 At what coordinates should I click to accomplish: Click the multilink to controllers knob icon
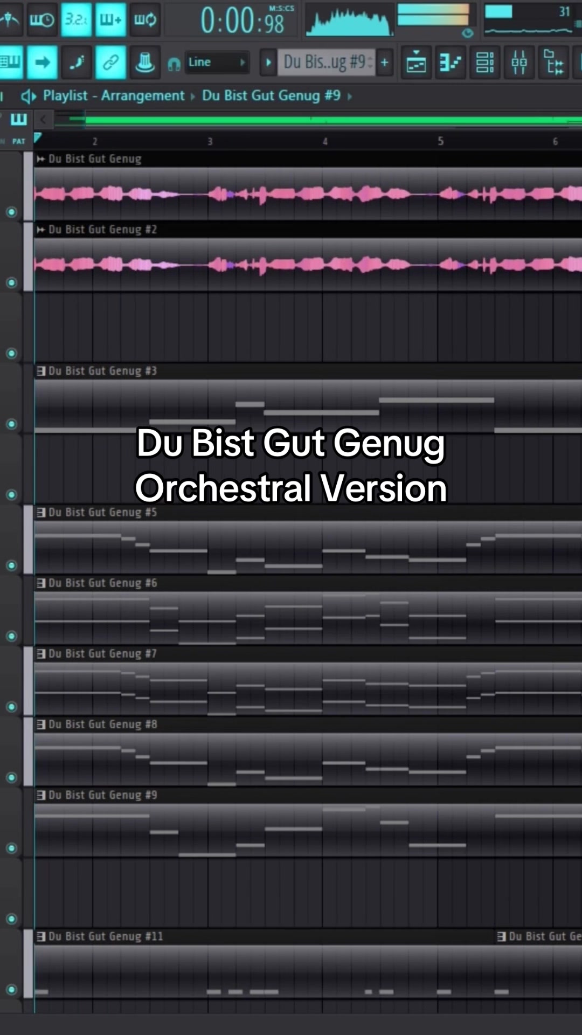click(x=145, y=62)
